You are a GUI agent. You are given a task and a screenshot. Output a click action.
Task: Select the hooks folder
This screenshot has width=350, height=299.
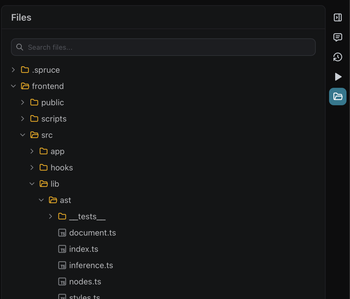click(x=62, y=168)
